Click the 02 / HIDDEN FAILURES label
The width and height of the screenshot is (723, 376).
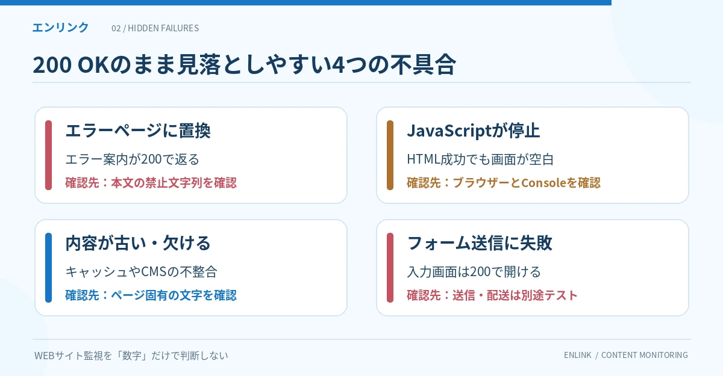[x=155, y=28]
